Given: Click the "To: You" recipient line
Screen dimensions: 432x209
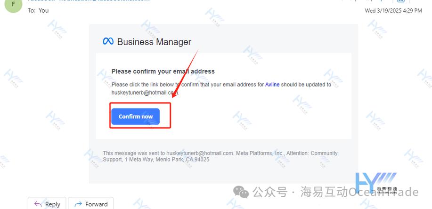Looking at the screenshot, I should click(x=38, y=10).
